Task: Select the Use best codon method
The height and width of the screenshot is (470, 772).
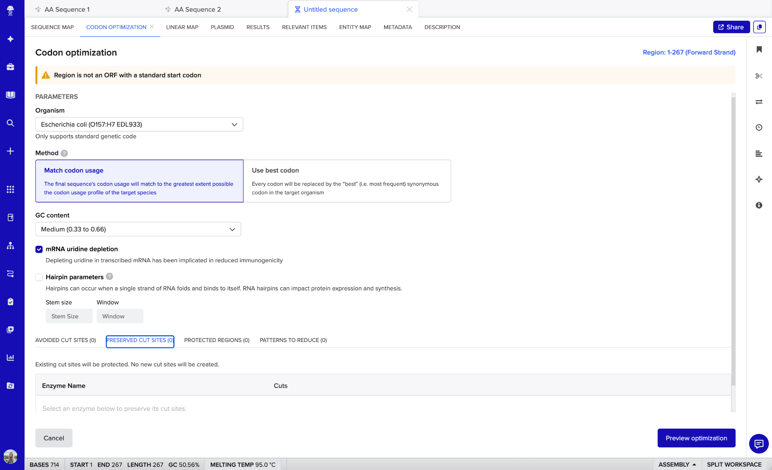Action: pyautogui.click(x=347, y=181)
